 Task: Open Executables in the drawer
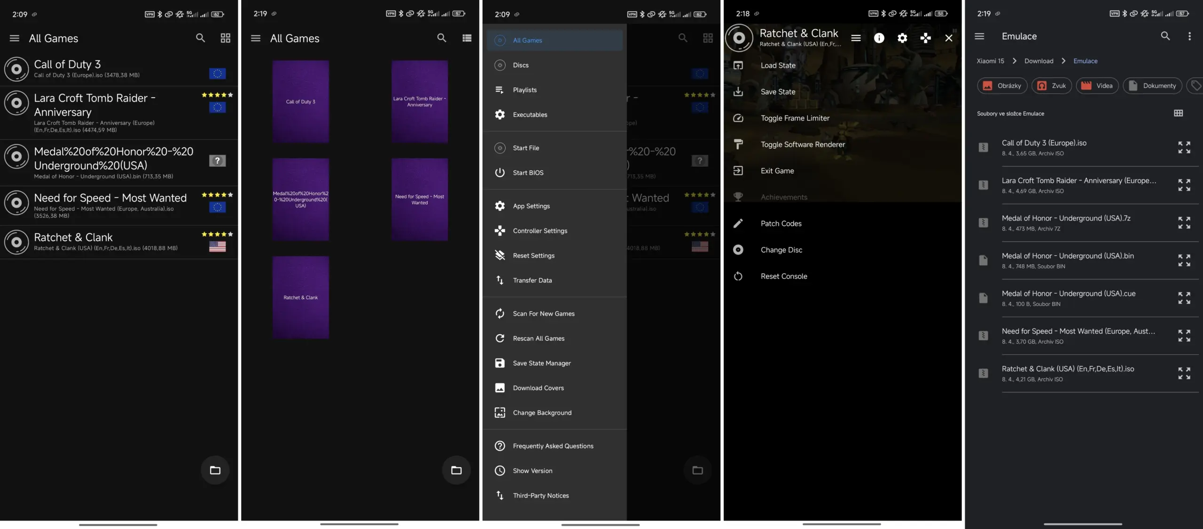(x=555, y=115)
